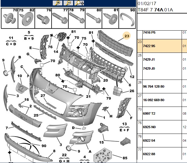The width and height of the screenshot is (187, 163).
Task: Click the date 01/02/17
Action: pyautogui.click(x=147, y=4)
